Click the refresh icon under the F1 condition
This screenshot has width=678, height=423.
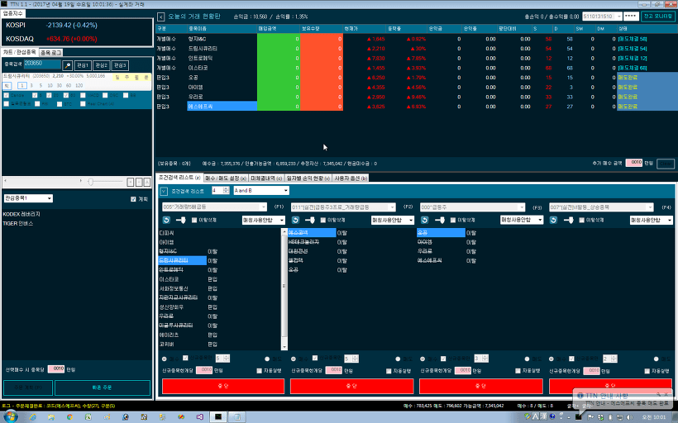point(166,220)
